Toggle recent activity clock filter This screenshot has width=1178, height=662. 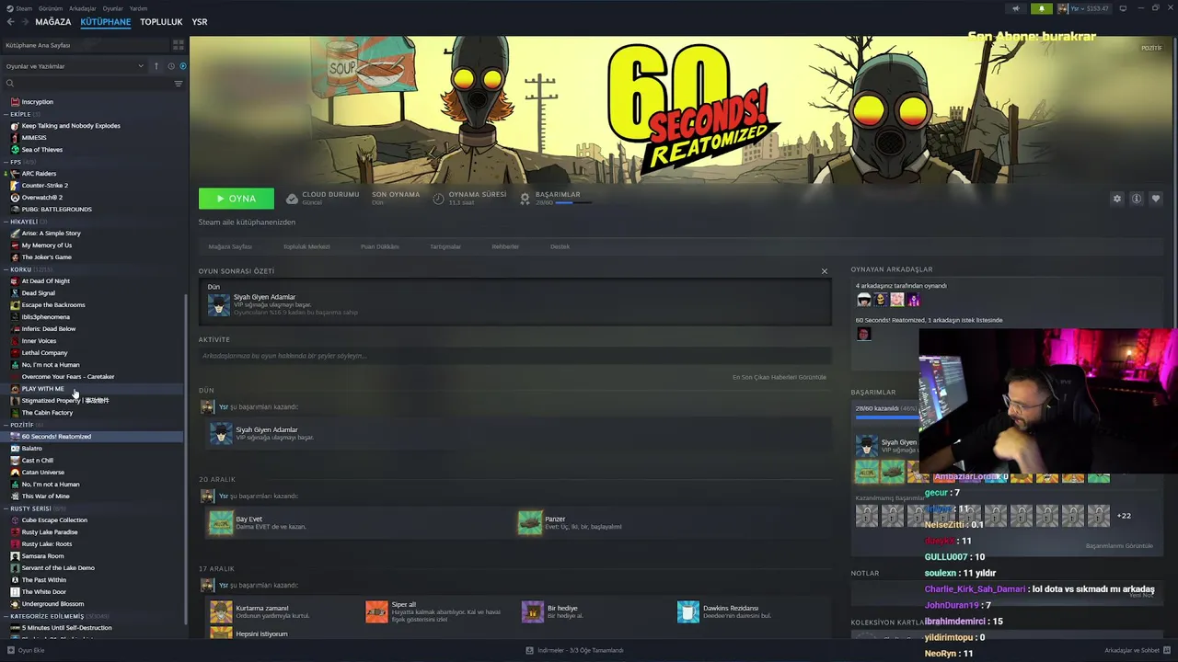coord(170,66)
